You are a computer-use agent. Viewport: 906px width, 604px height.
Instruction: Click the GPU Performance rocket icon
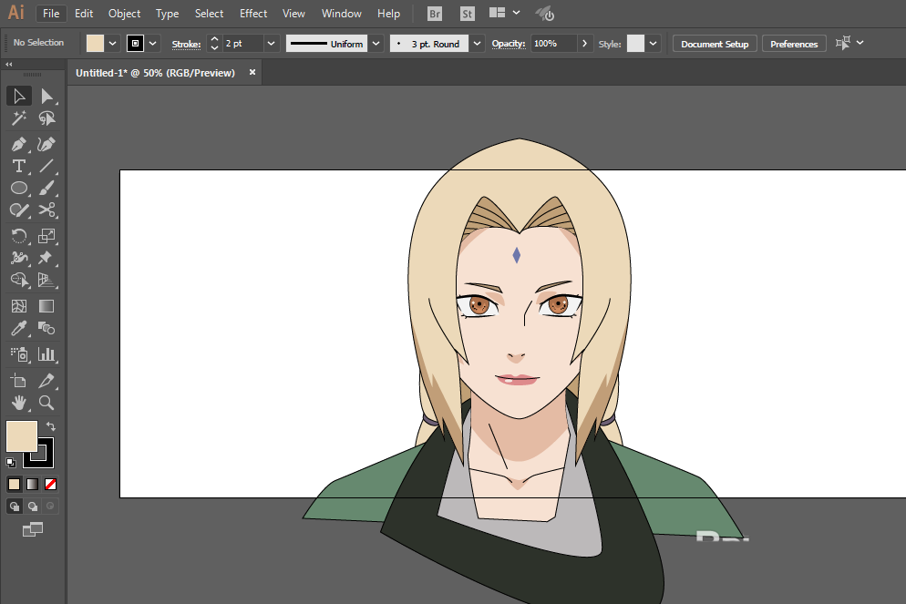point(544,14)
